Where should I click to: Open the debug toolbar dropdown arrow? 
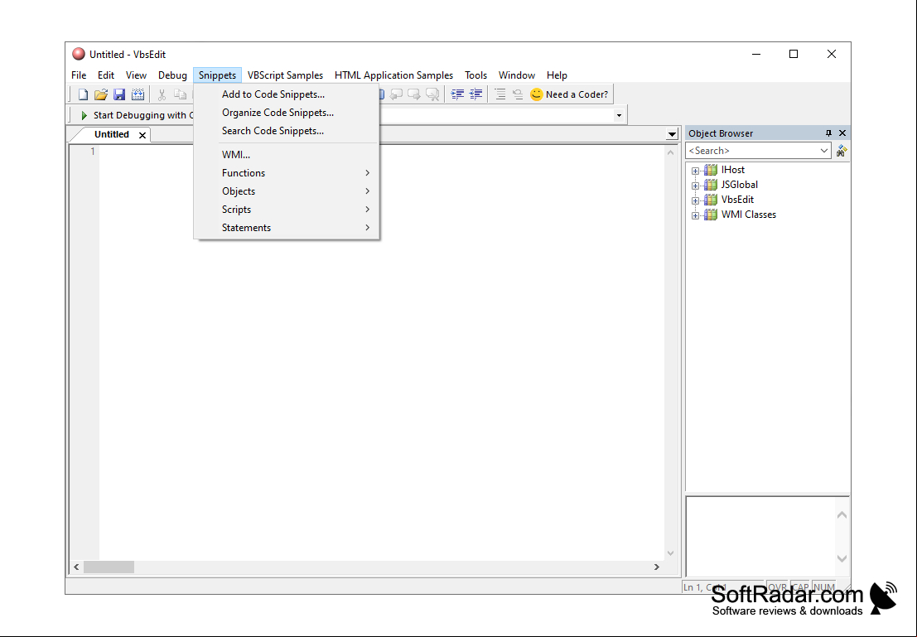click(x=619, y=115)
